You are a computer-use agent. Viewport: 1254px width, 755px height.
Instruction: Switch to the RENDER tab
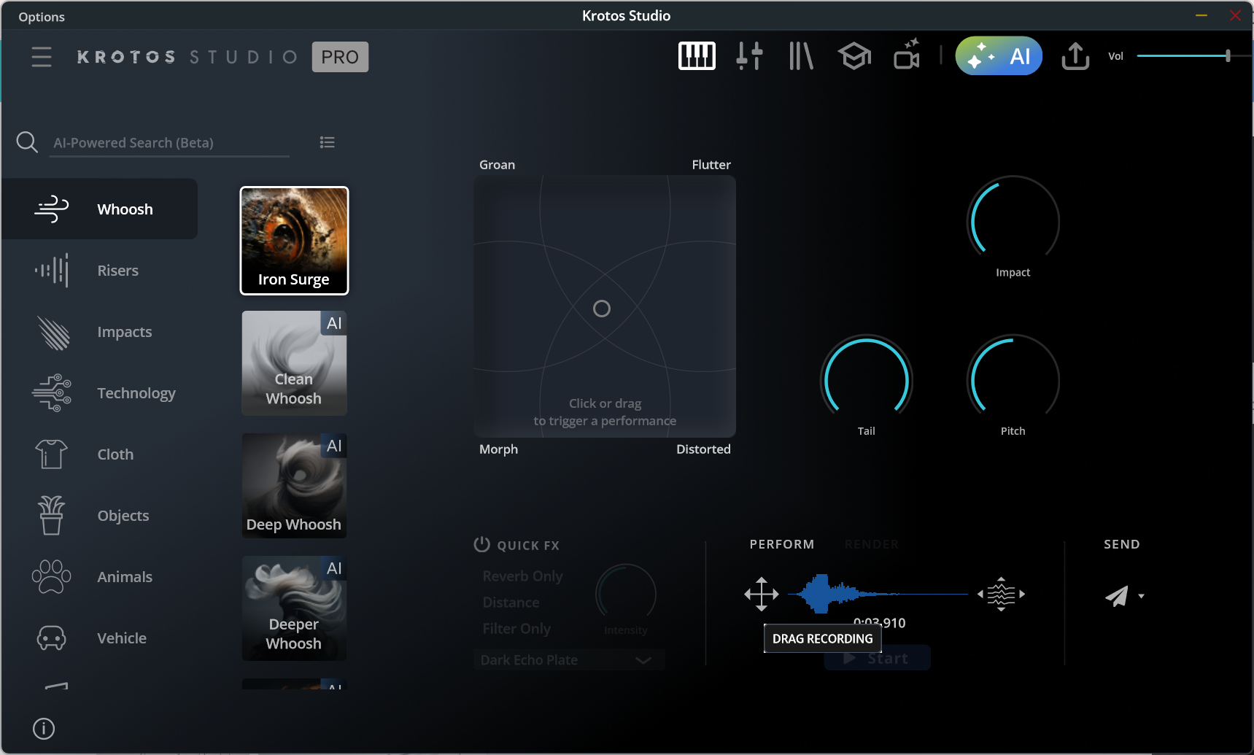tap(872, 544)
